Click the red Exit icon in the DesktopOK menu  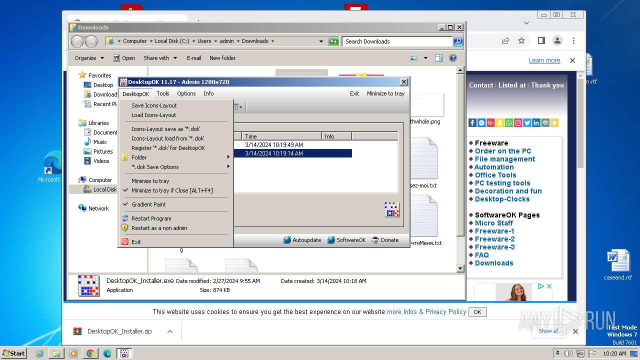click(125, 242)
